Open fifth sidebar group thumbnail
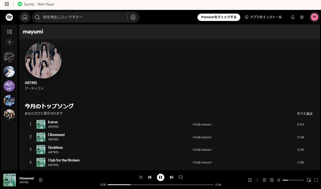The width and height of the screenshot is (321, 189). tap(9, 115)
